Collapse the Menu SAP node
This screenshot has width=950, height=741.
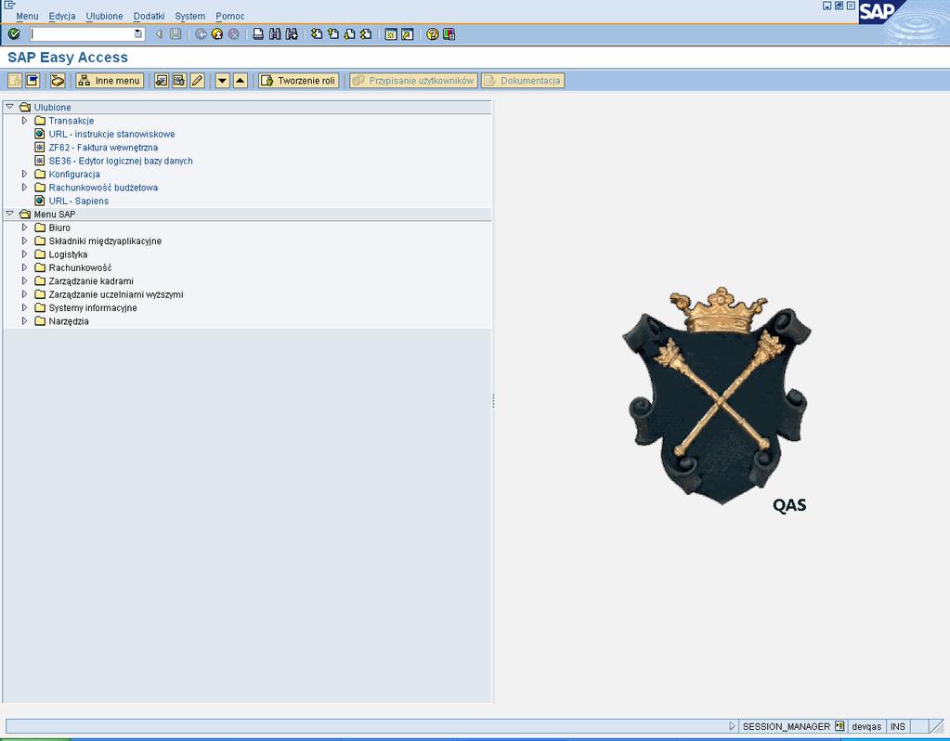(9, 214)
